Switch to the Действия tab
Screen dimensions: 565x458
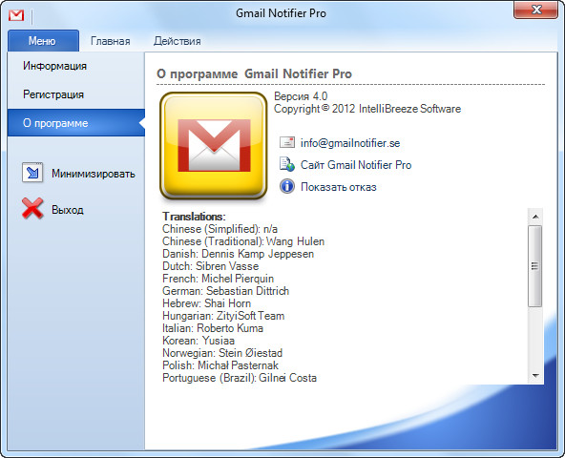(x=177, y=41)
